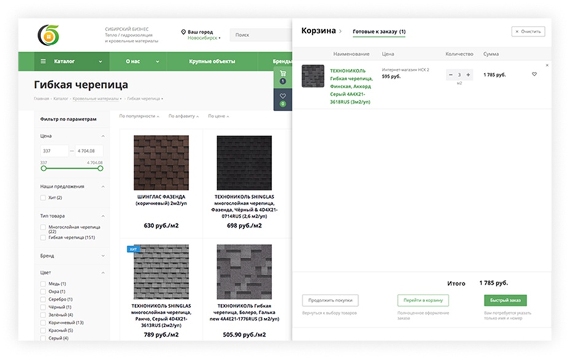Click the location pin icon
The height and width of the screenshot is (359, 570).
point(183,32)
